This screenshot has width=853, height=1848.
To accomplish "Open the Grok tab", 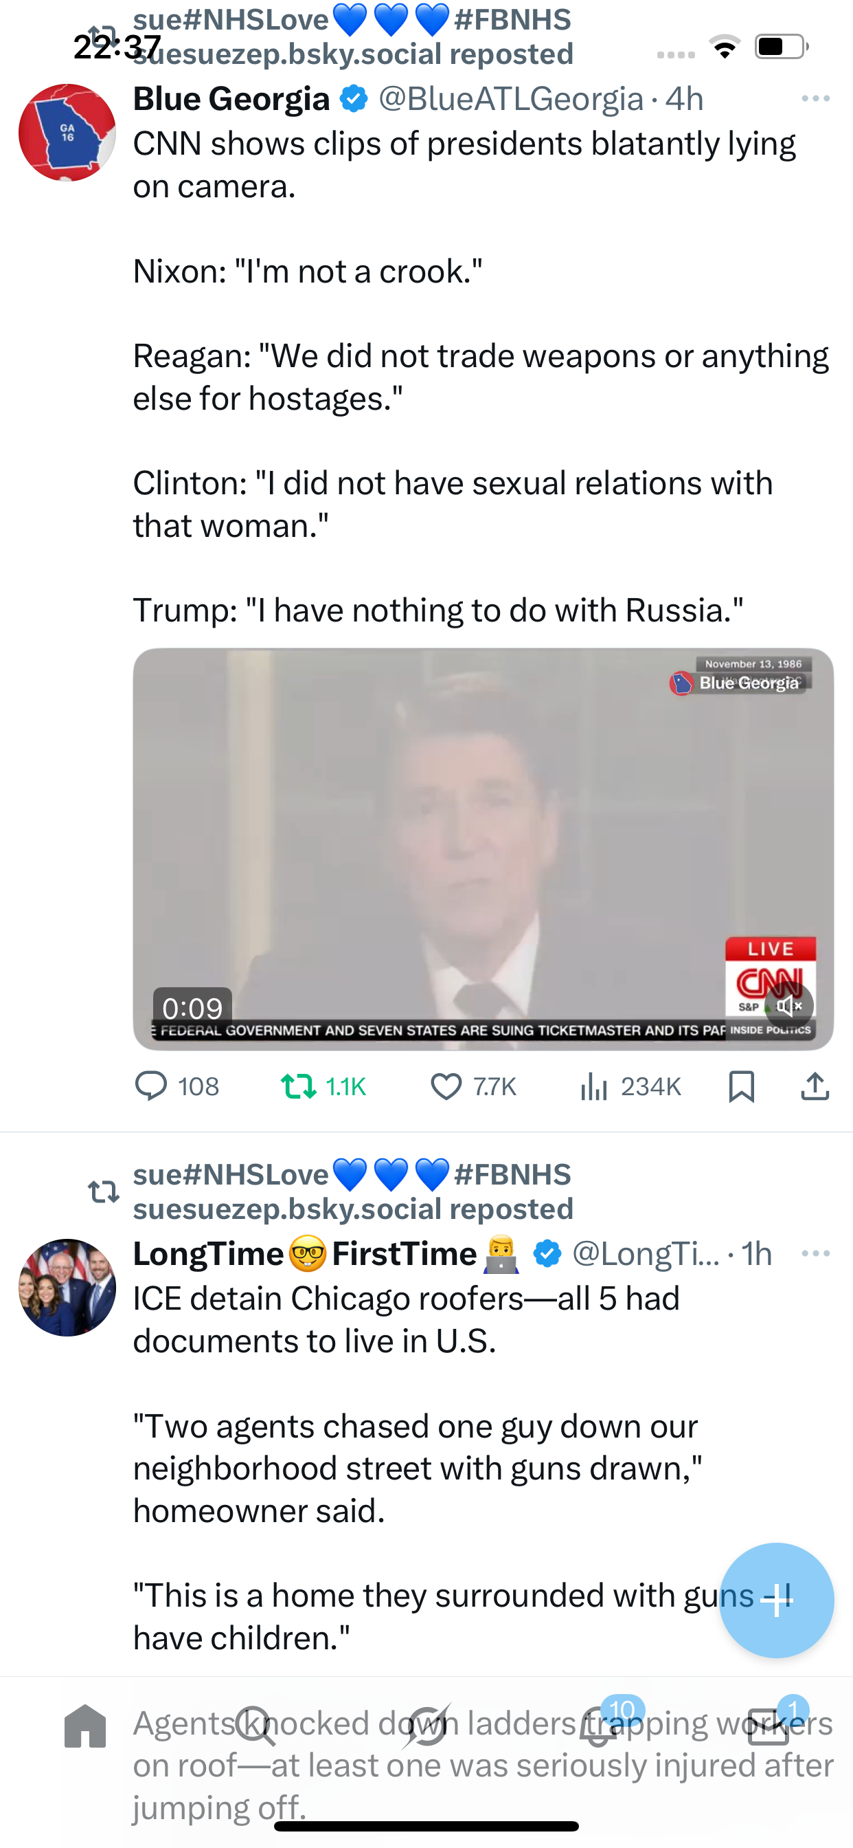I will pos(427,1726).
